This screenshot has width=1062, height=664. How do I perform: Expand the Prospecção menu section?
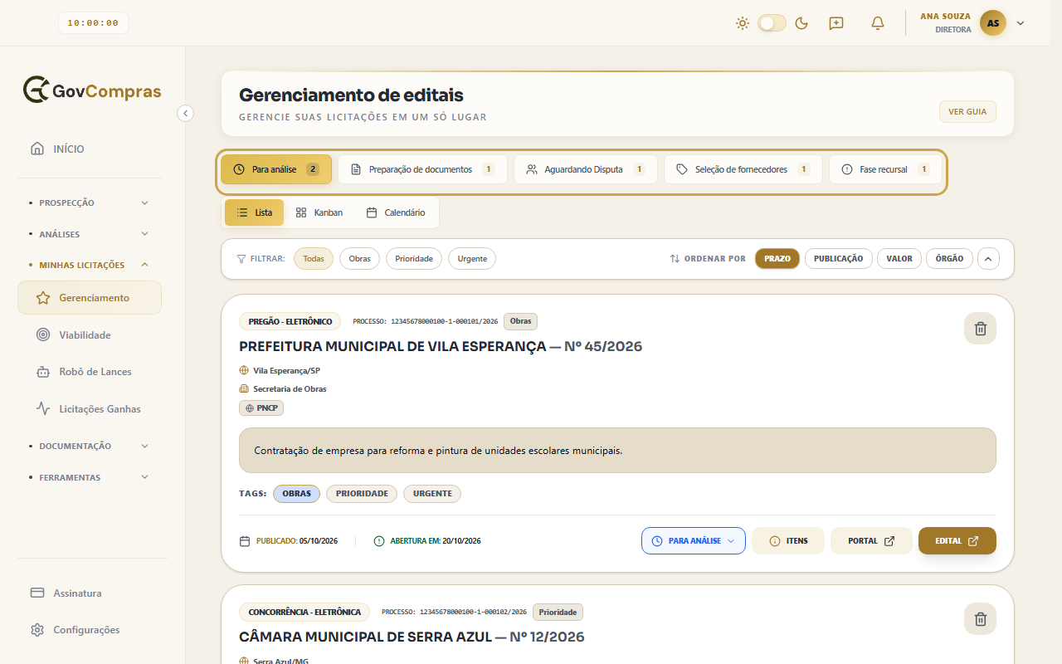(90, 203)
